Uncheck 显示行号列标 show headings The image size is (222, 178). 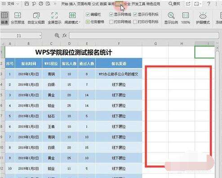click(135, 14)
